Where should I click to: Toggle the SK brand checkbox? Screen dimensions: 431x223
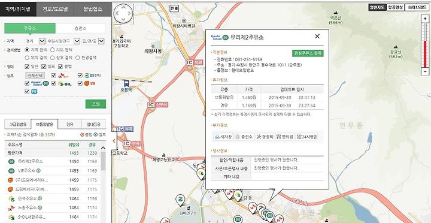point(54,75)
